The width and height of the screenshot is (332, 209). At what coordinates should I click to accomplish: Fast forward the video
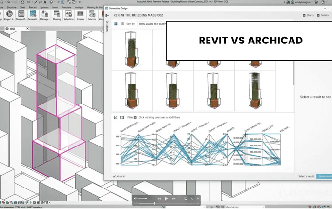point(174,198)
